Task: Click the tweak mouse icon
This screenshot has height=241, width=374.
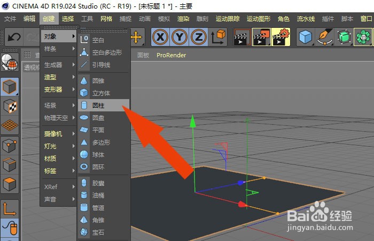Action: [10, 228]
